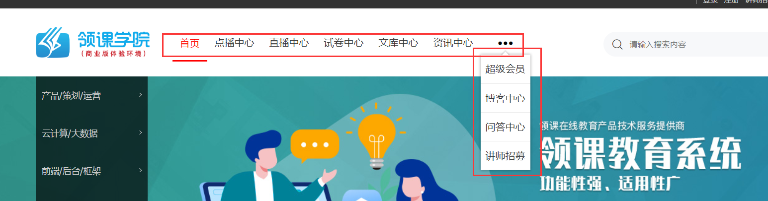The image size is (768, 201).
Task: Switch to 直播中心
Action: (289, 43)
